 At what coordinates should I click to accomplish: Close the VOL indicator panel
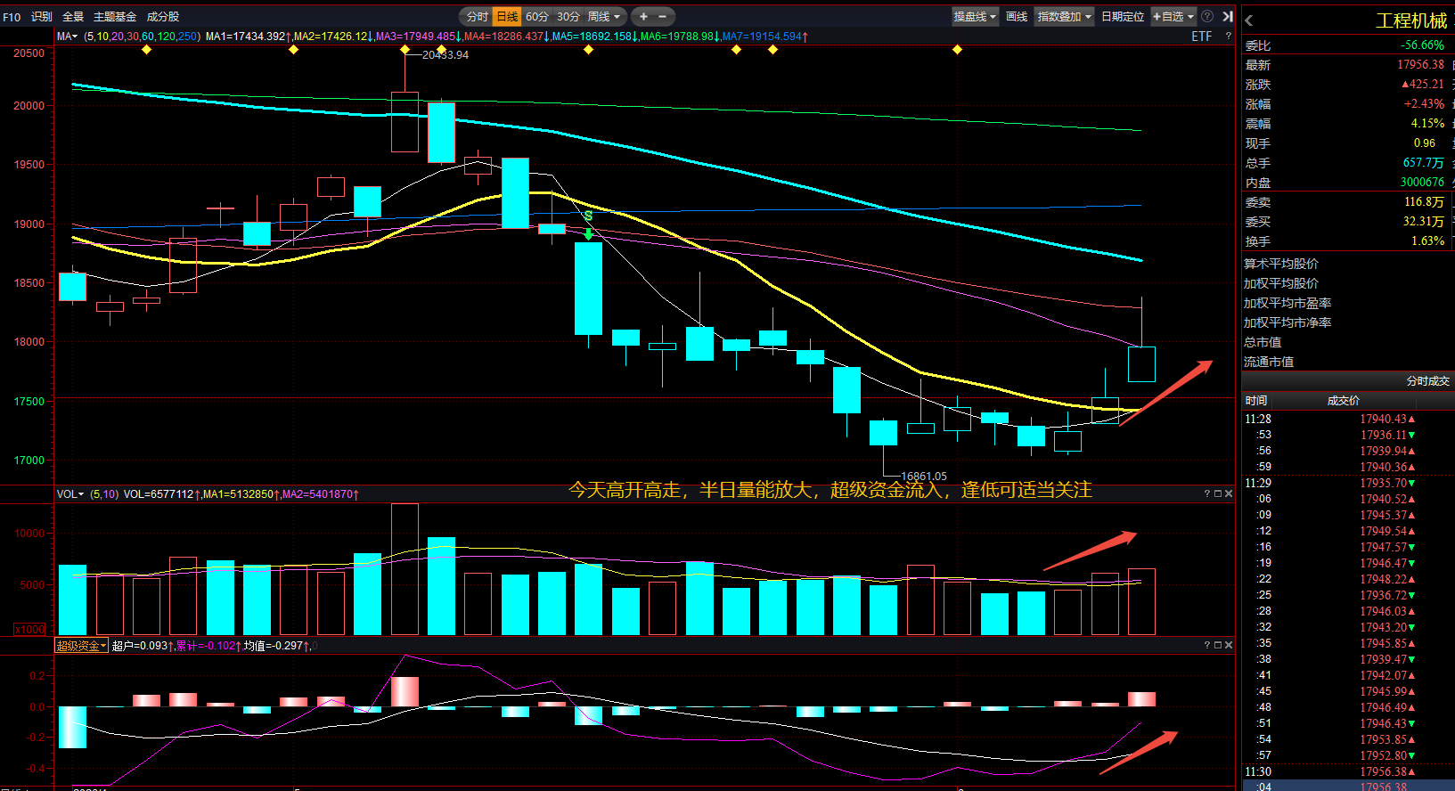tap(1229, 493)
